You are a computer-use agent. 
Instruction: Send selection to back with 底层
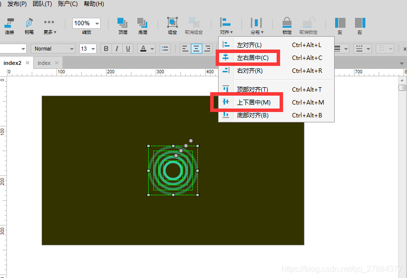142,26
